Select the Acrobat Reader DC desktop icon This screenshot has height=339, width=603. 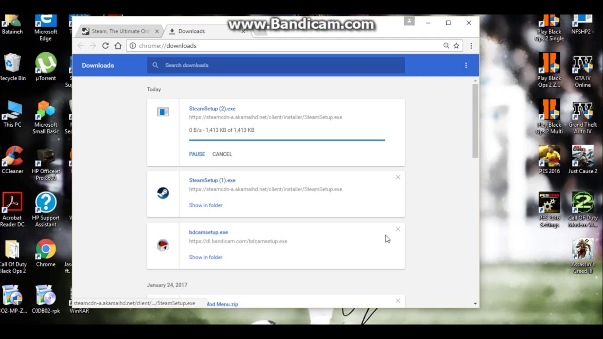[12, 210]
